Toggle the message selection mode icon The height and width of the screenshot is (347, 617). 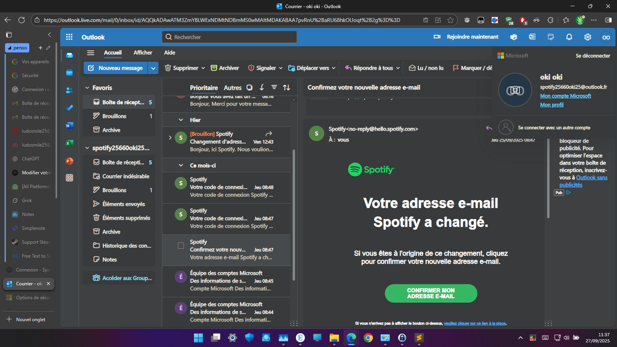[x=249, y=88]
